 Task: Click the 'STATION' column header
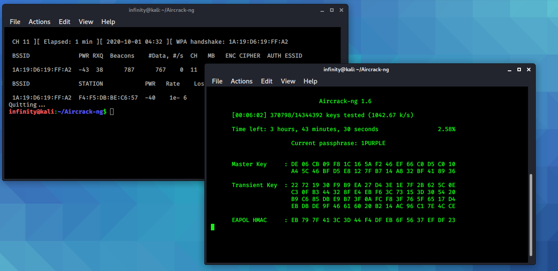pyautogui.click(x=91, y=84)
